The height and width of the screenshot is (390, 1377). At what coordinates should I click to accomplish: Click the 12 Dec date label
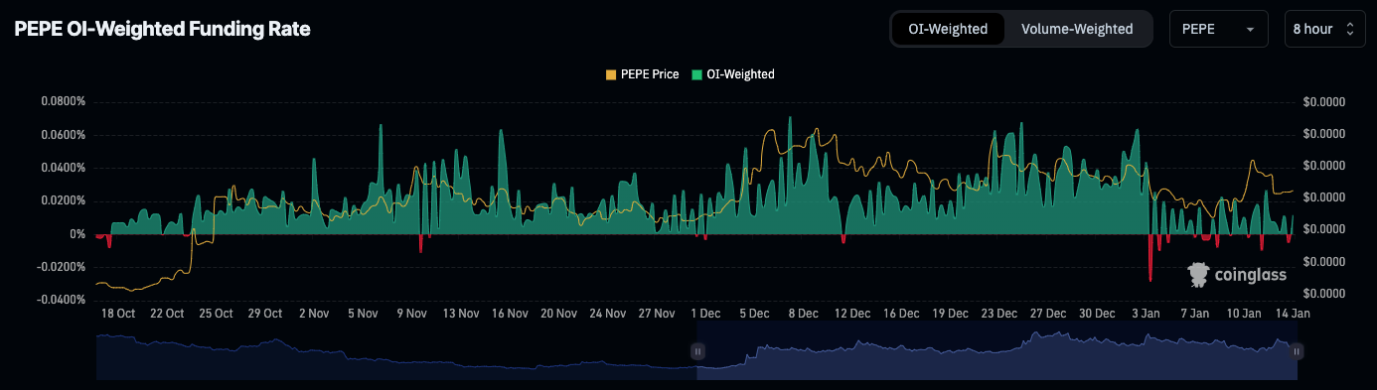point(852,314)
